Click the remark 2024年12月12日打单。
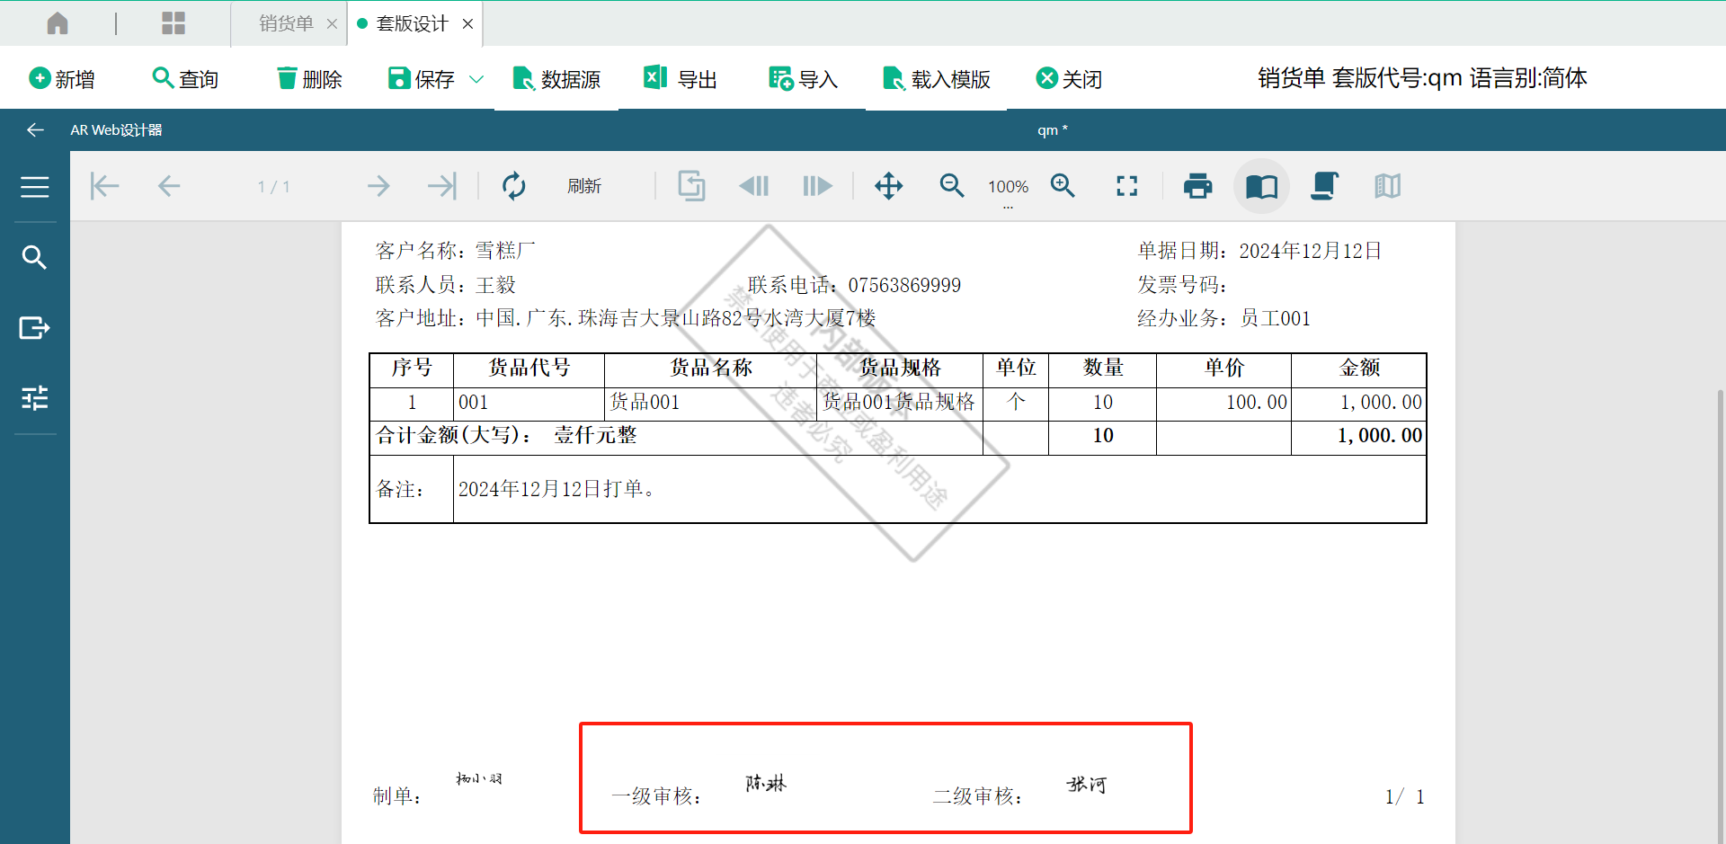This screenshot has height=844, width=1726. [557, 489]
